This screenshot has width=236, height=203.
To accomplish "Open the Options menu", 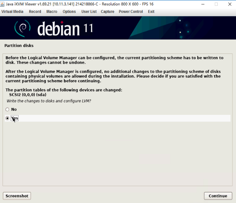I will 69,12.
